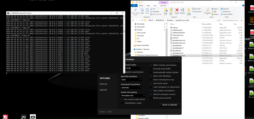Enable Lock computer on disconnect checkbox
The width and height of the screenshot is (254, 119).
151,87
